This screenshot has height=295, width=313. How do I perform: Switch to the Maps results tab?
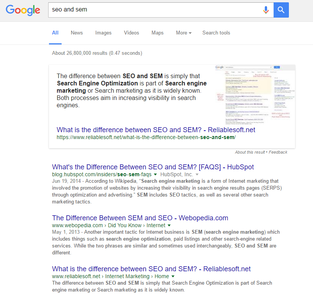click(x=157, y=33)
